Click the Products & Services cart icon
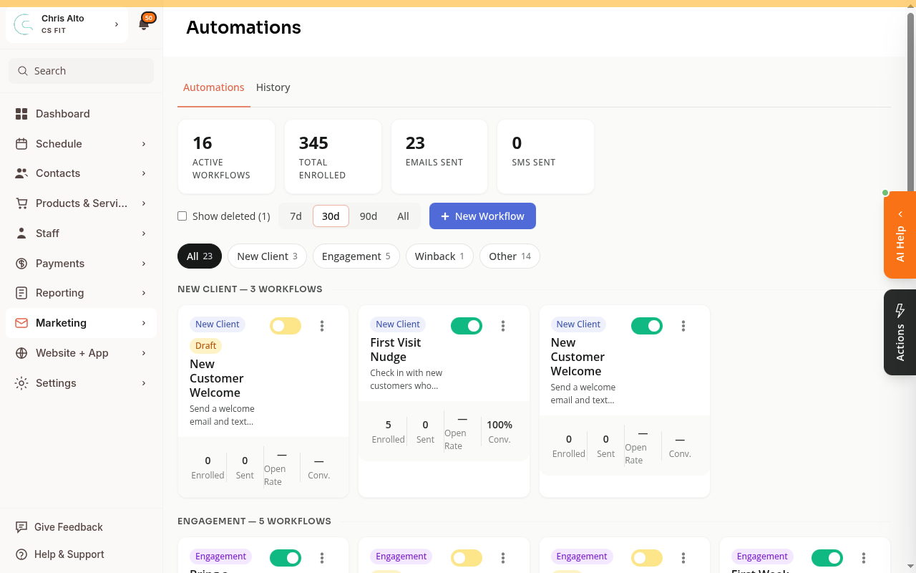The image size is (916, 573). [21, 203]
